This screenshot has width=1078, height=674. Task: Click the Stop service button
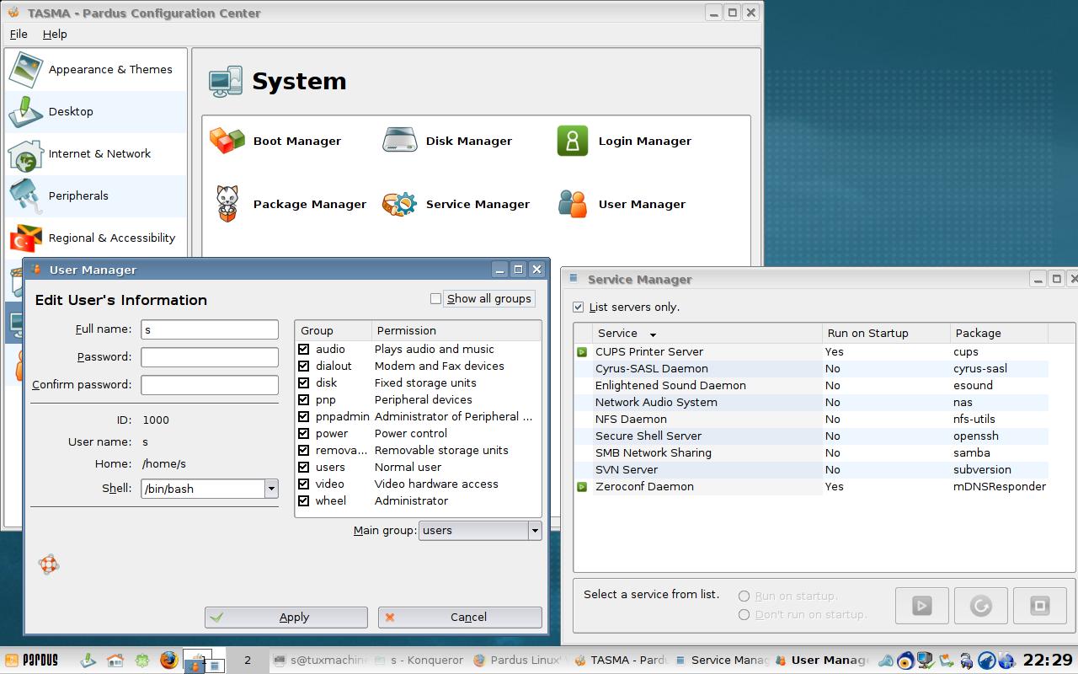click(x=1039, y=605)
